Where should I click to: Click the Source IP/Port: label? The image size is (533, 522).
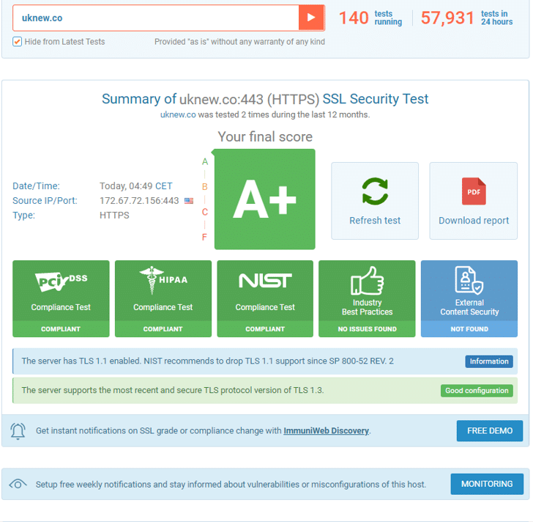click(45, 201)
